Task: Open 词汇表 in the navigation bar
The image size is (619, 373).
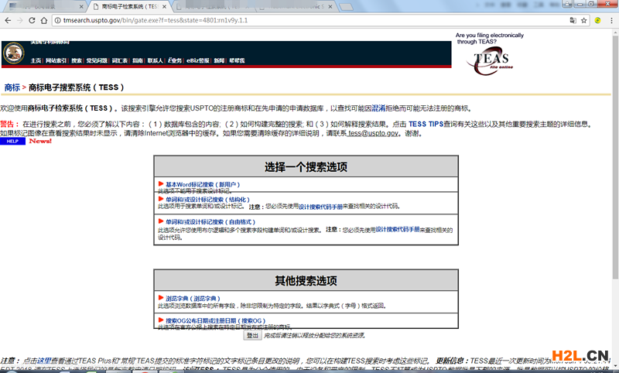Action: 120,60
